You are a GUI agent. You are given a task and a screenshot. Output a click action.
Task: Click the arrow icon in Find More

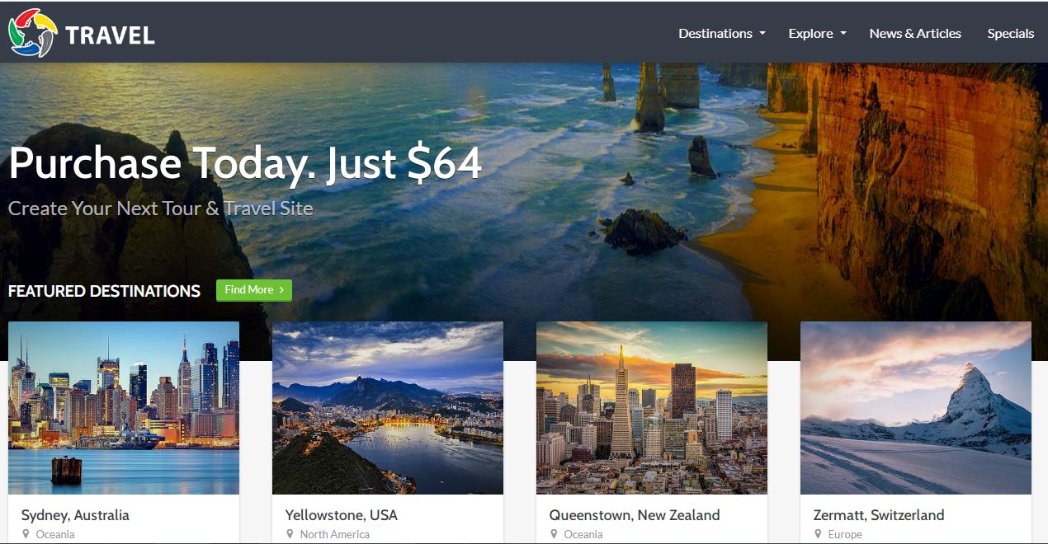[x=281, y=290]
